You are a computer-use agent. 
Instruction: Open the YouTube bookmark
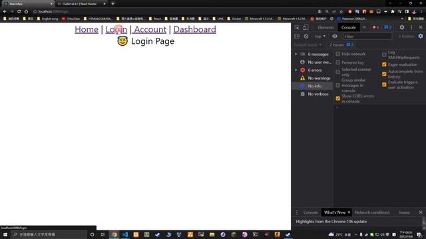coord(71,19)
